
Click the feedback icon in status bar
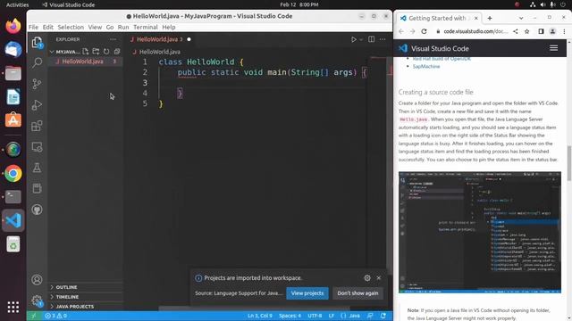(x=370, y=316)
